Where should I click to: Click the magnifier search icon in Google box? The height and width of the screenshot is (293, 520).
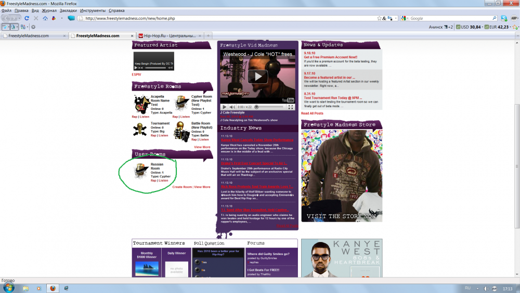[x=494, y=18]
